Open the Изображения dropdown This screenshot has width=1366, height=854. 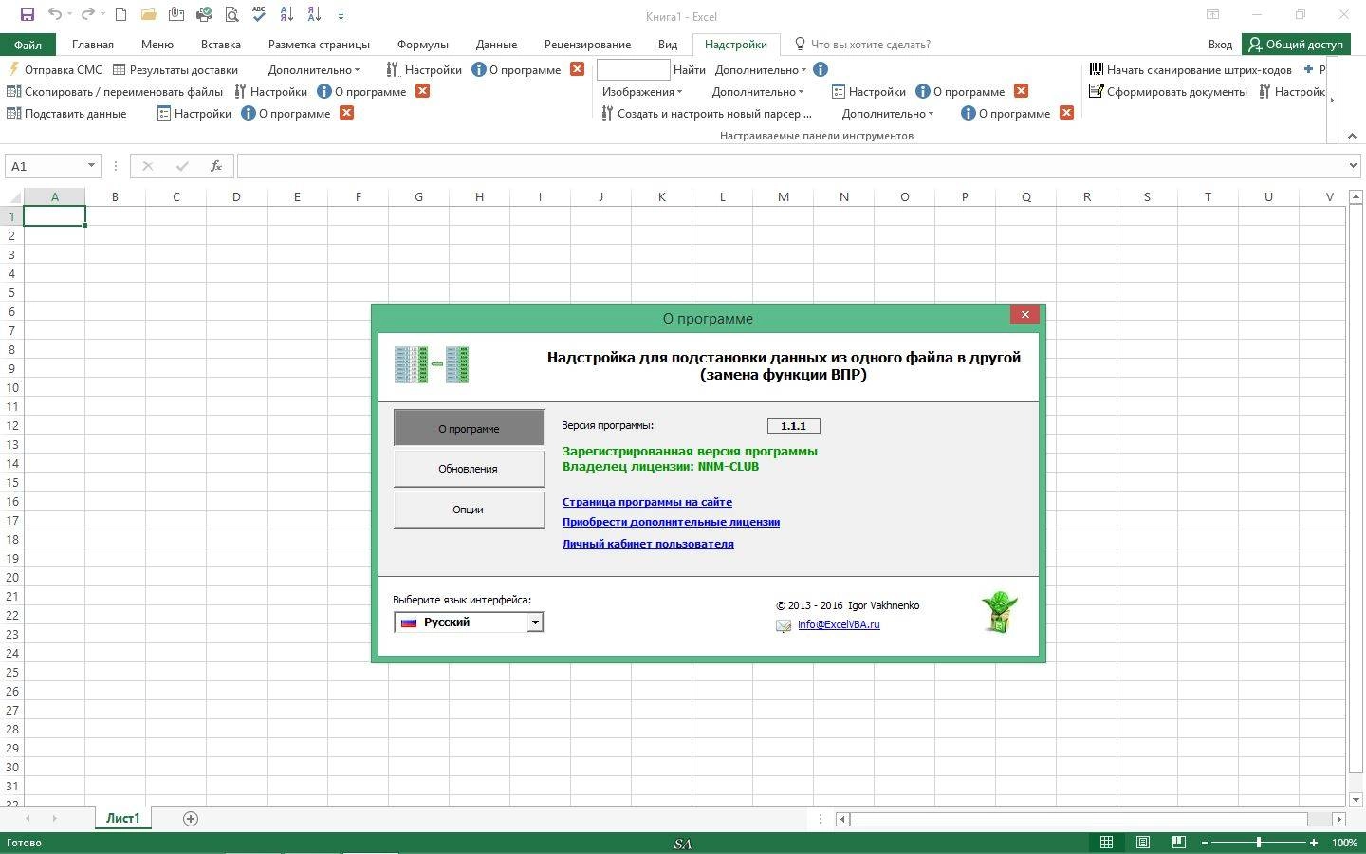click(x=642, y=91)
